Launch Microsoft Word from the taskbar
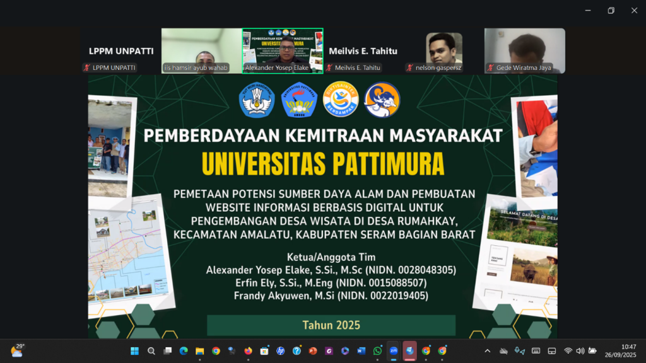 tap(361, 351)
